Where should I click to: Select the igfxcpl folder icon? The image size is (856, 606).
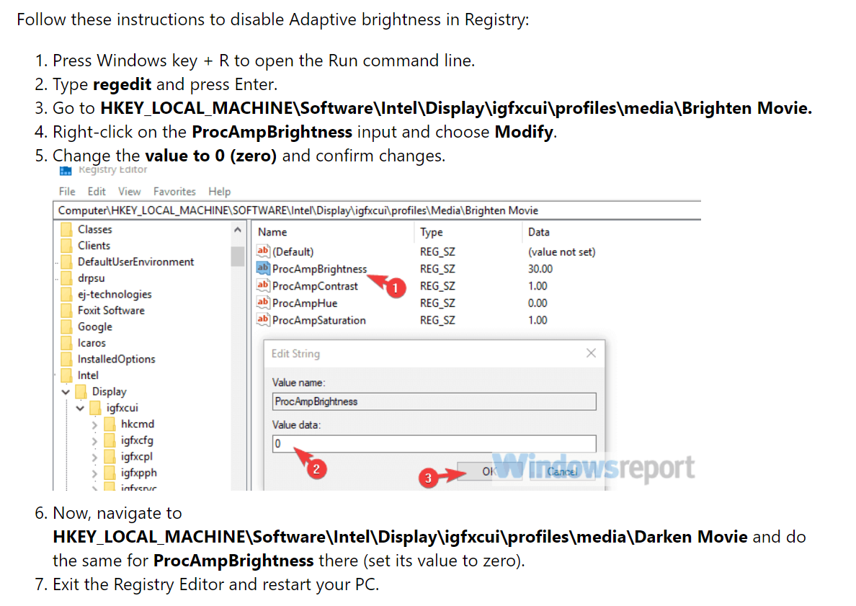[110, 456]
